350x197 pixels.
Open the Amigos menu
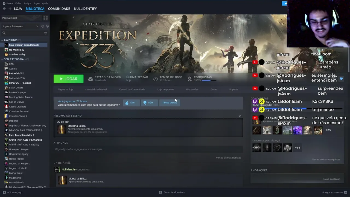[x=27, y=3]
